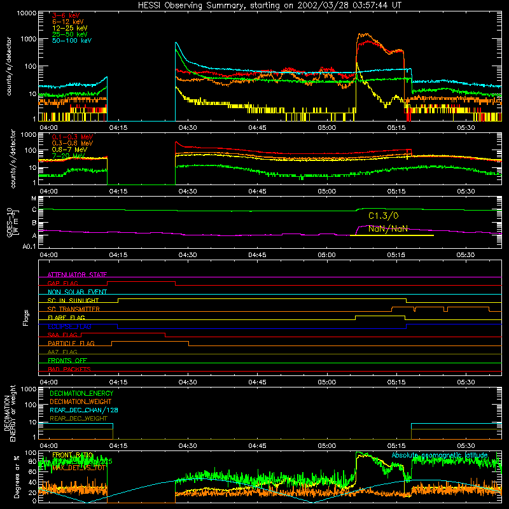Click the GOES-10 axis title
Viewport: 509px width, 509px height.
pos(13,223)
